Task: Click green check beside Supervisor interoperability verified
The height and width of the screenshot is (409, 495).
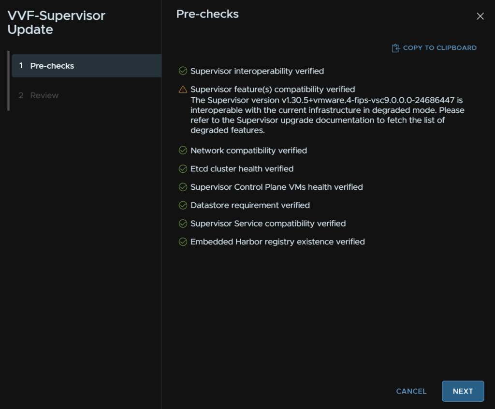Action: pos(183,71)
